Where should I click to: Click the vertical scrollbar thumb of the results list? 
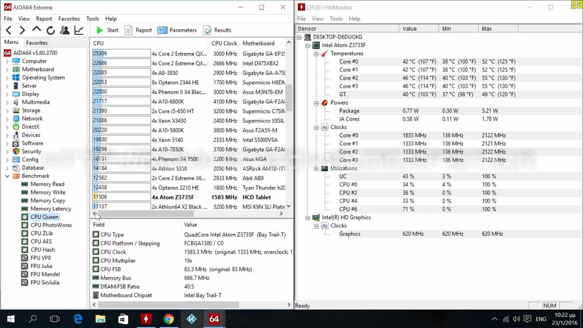click(x=289, y=98)
